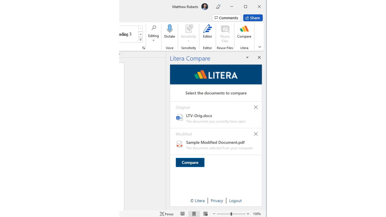Zoom in with the plus button
The width and height of the screenshot is (386, 217).
pos(248,214)
